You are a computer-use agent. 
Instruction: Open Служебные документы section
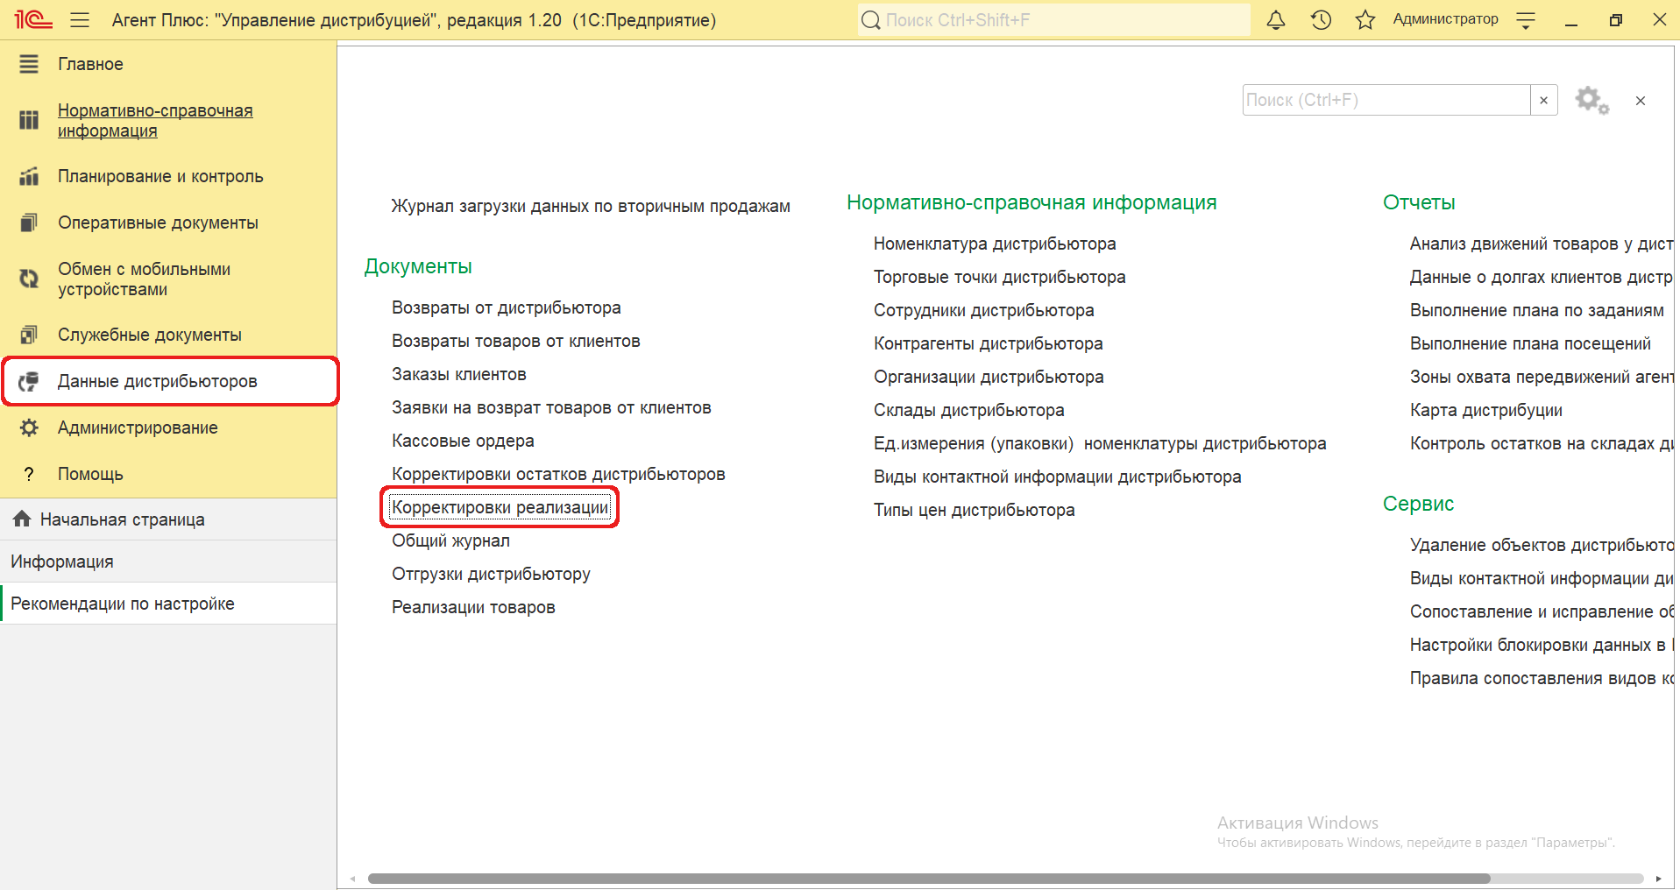pos(168,335)
